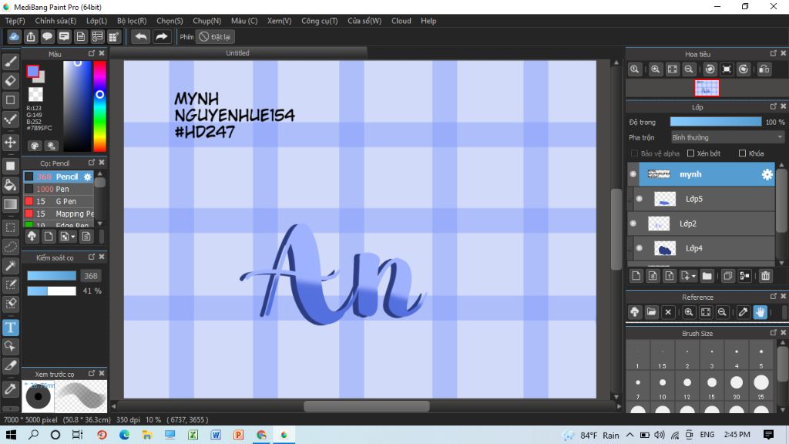The height and width of the screenshot is (444, 789).
Task: Create a new layer in layer panel
Action: pyautogui.click(x=636, y=276)
